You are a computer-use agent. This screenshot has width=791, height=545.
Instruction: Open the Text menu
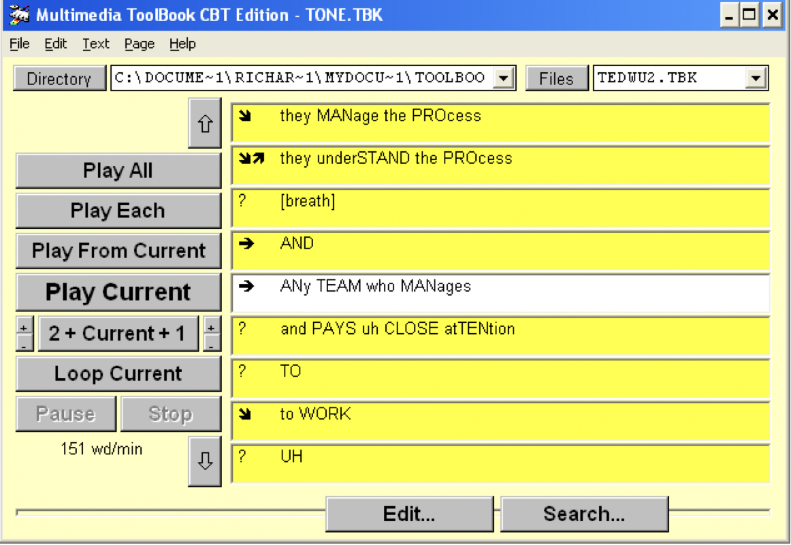[x=96, y=44]
